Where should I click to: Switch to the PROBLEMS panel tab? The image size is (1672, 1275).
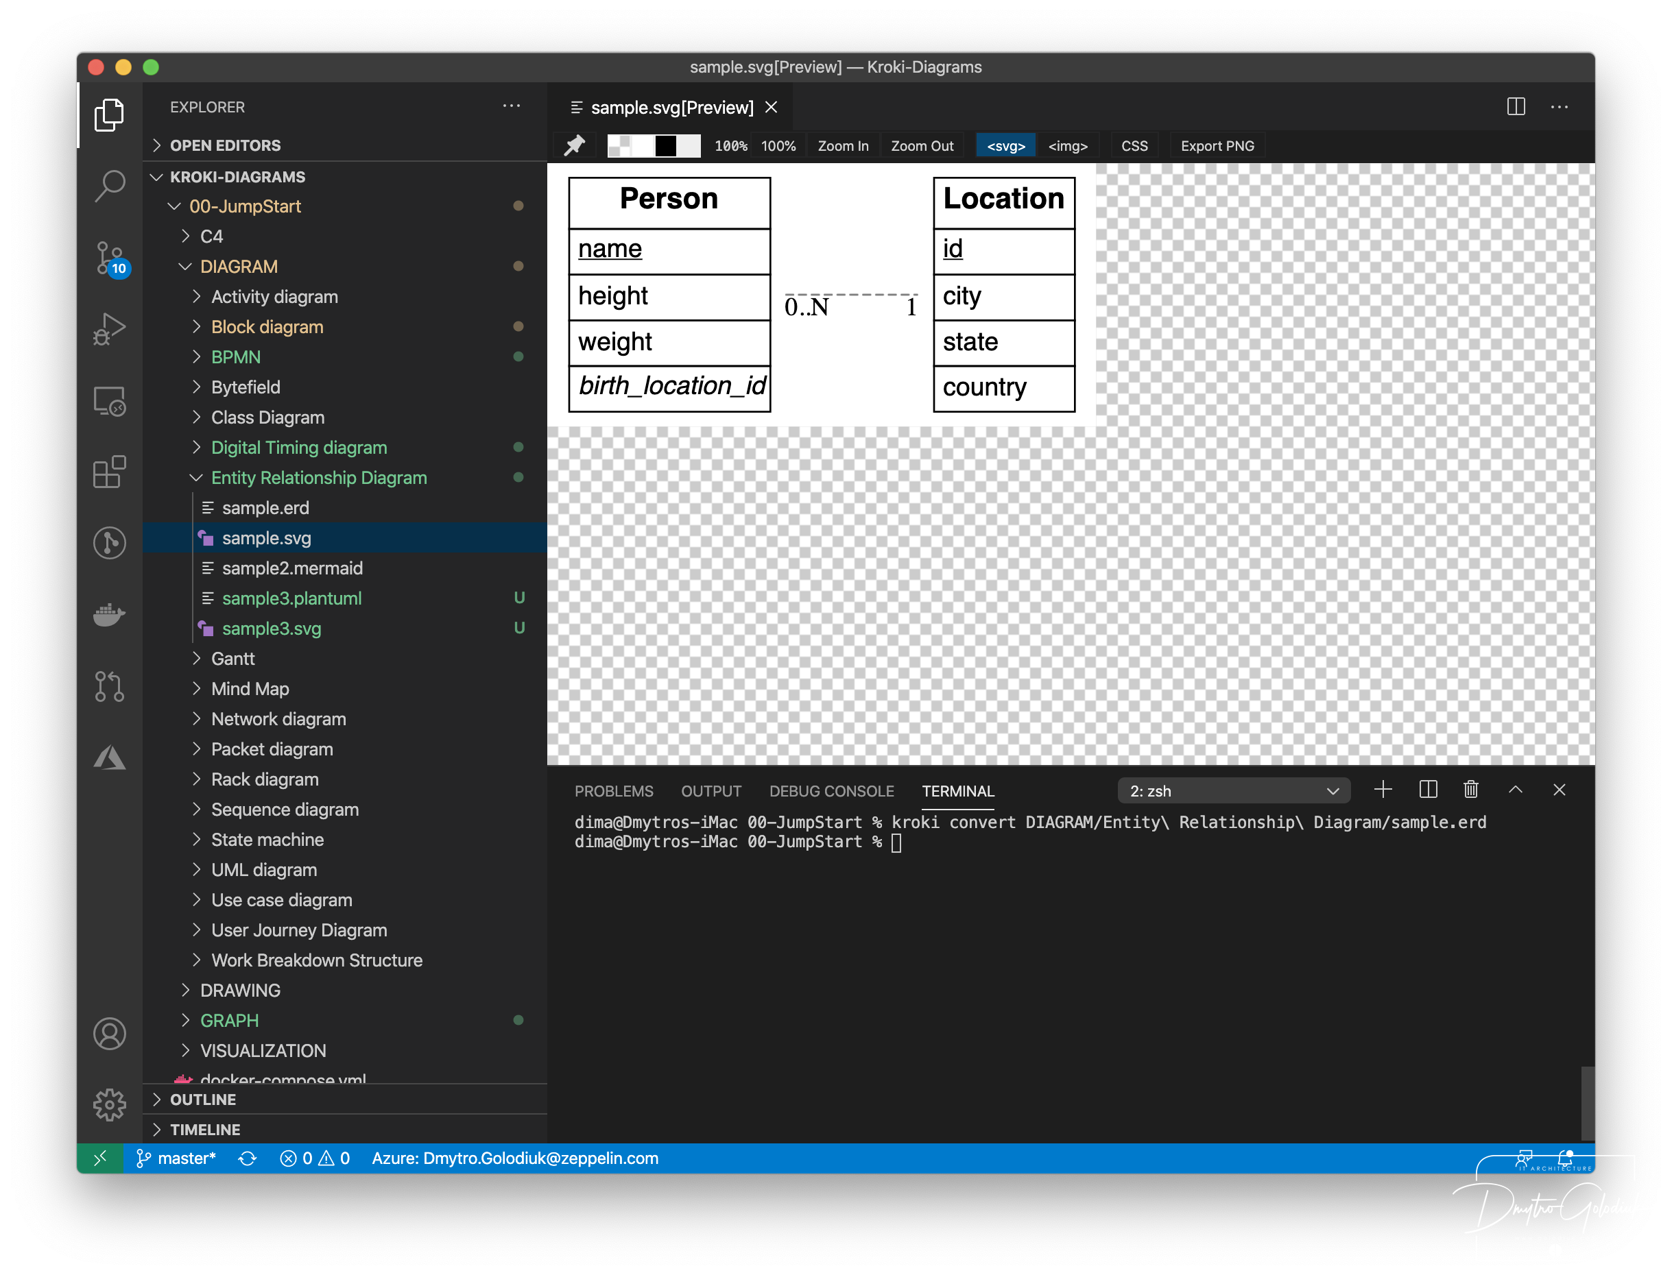(x=614, y=791)
